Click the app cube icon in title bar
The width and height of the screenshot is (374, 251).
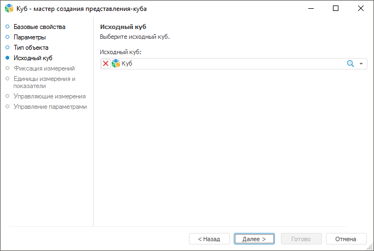point(9,9)
